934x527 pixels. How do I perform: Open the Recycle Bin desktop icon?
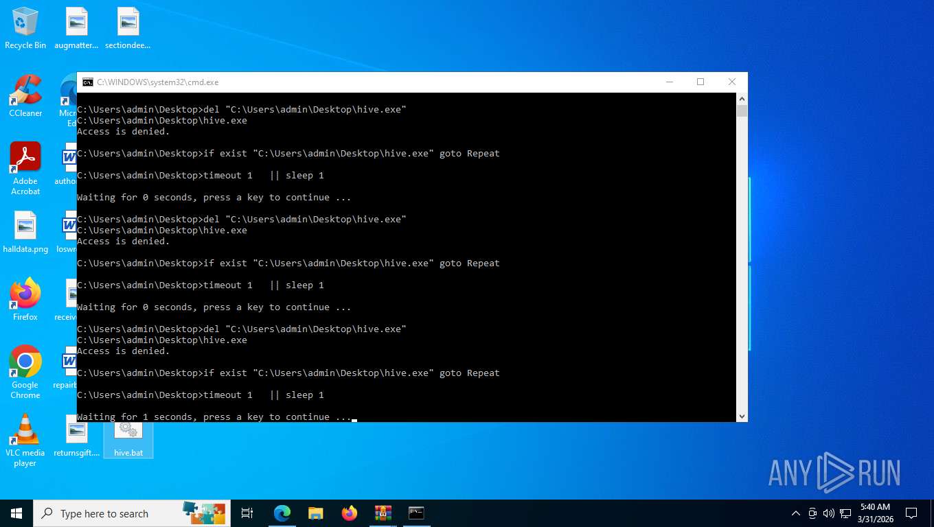pos(25,28)
